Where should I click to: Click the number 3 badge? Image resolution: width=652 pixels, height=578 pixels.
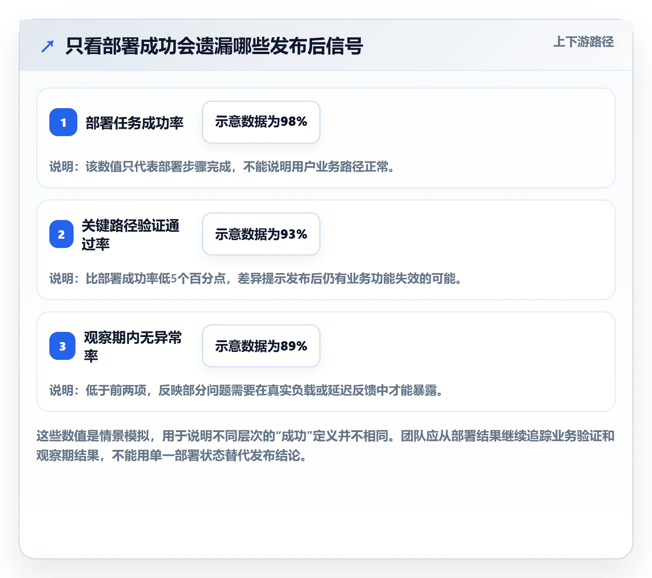[62, 346]
